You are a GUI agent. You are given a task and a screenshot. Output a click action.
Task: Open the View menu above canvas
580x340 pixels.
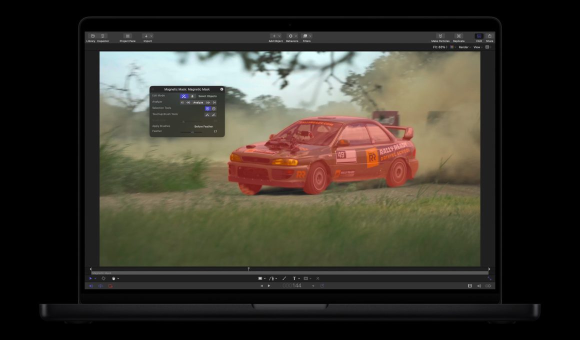point(477,47)
